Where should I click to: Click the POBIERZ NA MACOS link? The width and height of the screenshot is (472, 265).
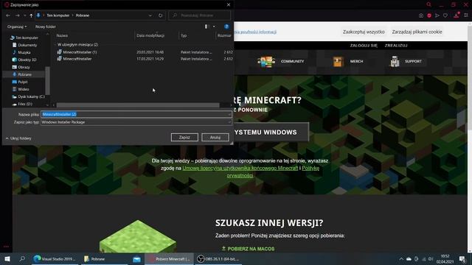click(x=248, y=249)
